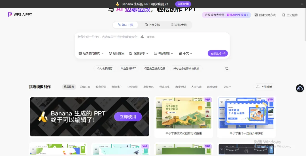
Task: Click the 历史创作 history icon
Action: point(284,15)
